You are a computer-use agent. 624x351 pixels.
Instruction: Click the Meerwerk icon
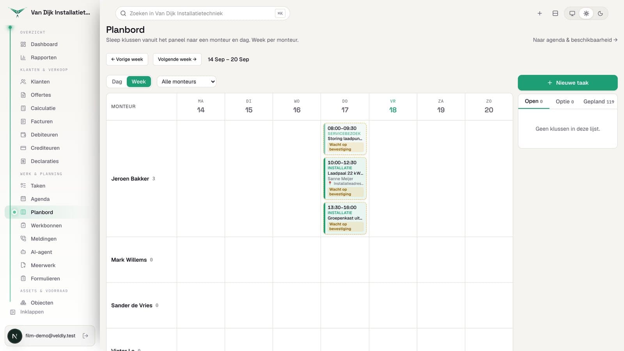pyautogui.click(x=23, y=266)
